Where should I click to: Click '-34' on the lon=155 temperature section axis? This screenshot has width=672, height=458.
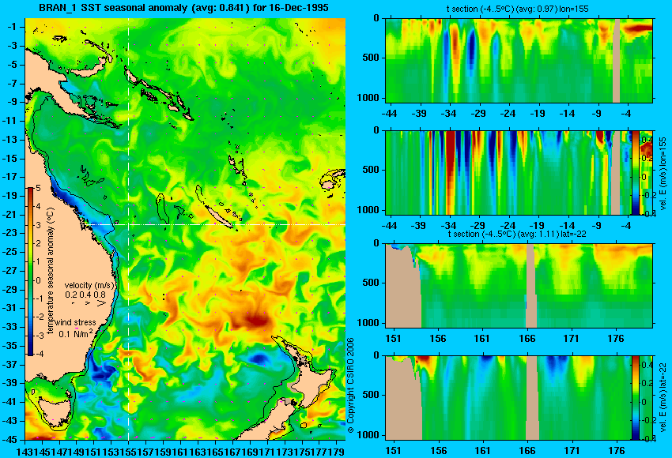pos(448,114)
